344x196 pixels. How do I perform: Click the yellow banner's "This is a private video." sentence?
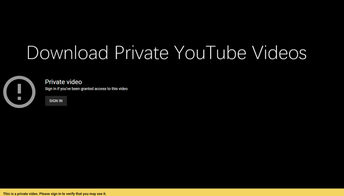(x=21, y=194)
